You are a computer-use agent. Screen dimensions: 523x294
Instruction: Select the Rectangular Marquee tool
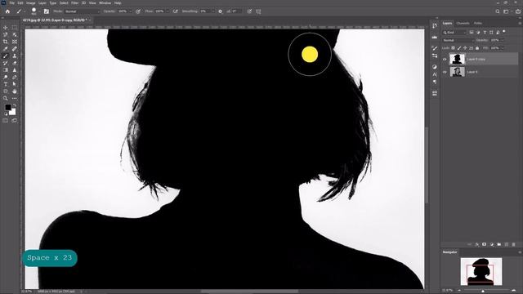(15, 28)
